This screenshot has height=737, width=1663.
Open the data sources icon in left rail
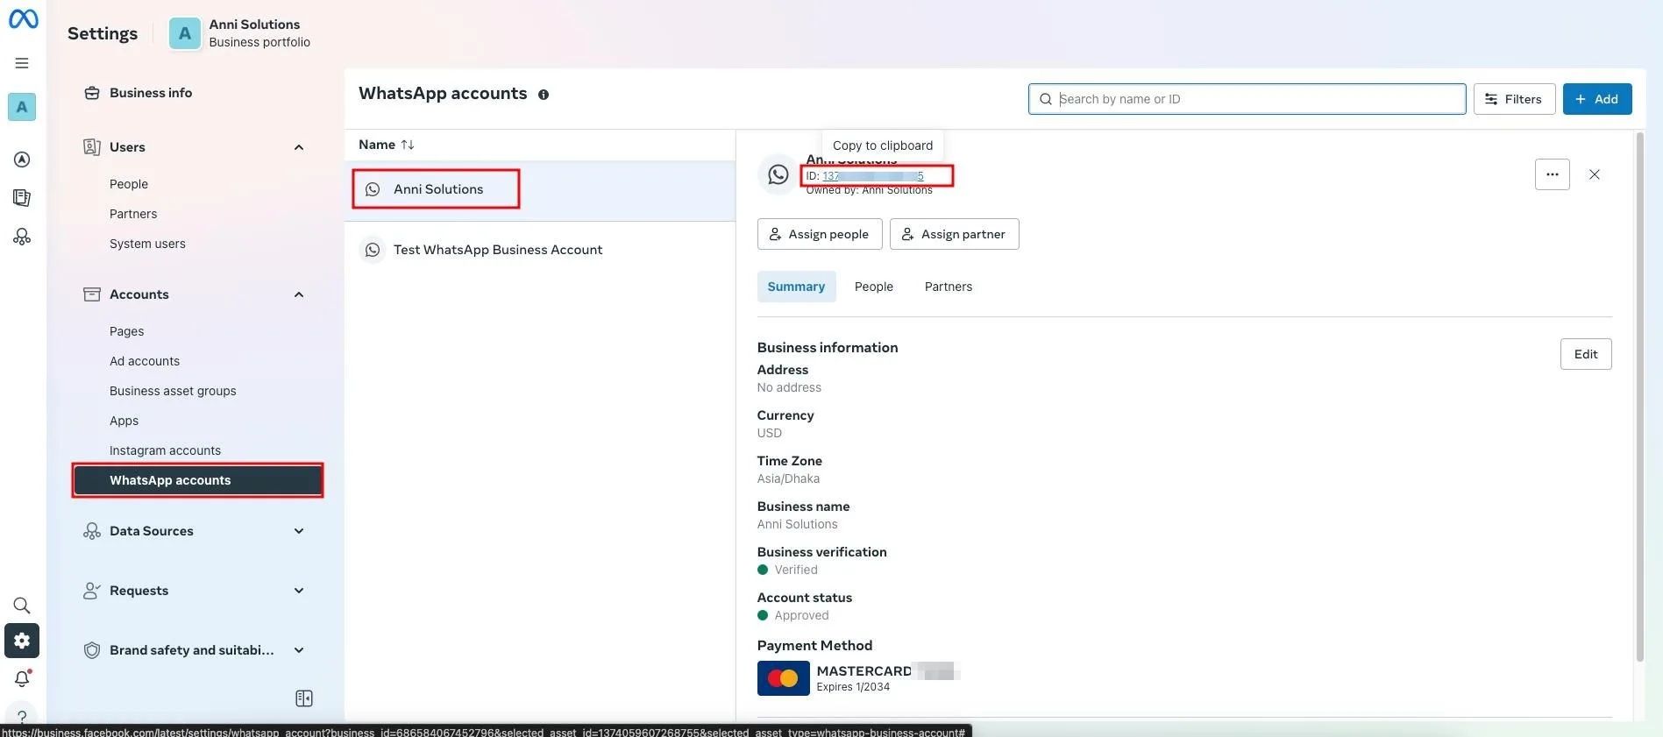(22, 237)
